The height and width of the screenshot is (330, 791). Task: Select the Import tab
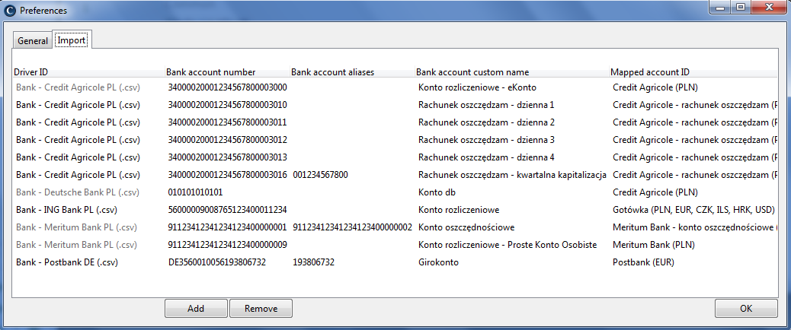72,40
